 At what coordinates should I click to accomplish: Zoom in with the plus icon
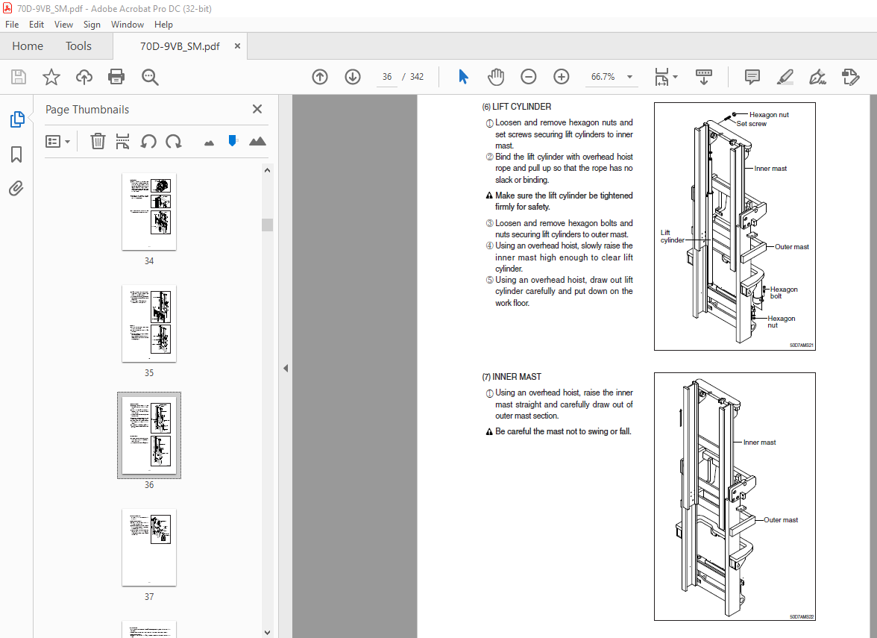[x=561, y=77]
